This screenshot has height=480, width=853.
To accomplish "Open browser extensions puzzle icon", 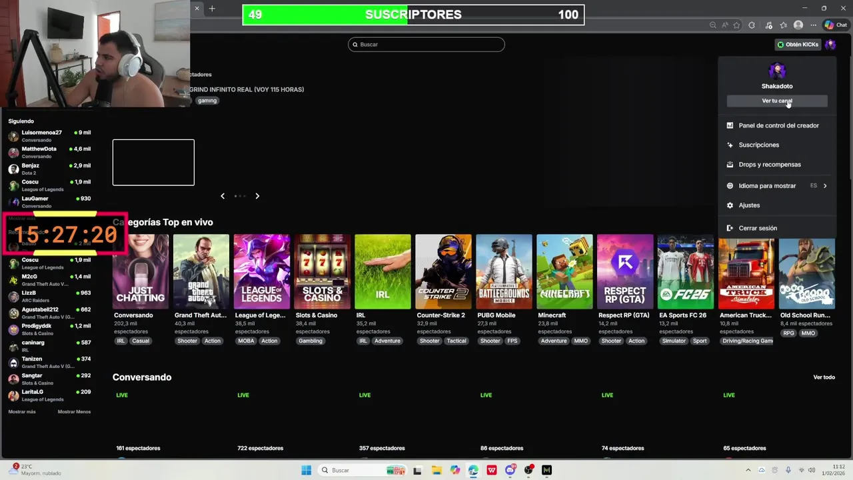I will (x=752, y=25).
